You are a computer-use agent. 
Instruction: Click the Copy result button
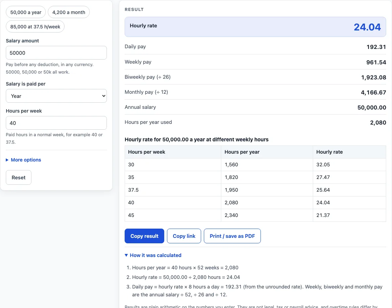pyautogui.click(x=144, y=236)
